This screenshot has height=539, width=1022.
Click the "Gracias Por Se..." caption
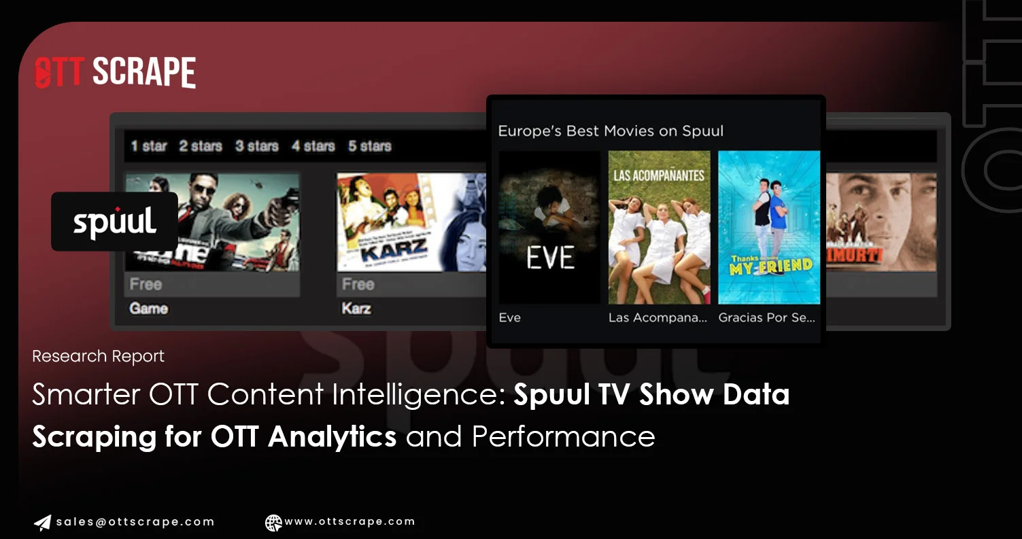tap(767, 317)
